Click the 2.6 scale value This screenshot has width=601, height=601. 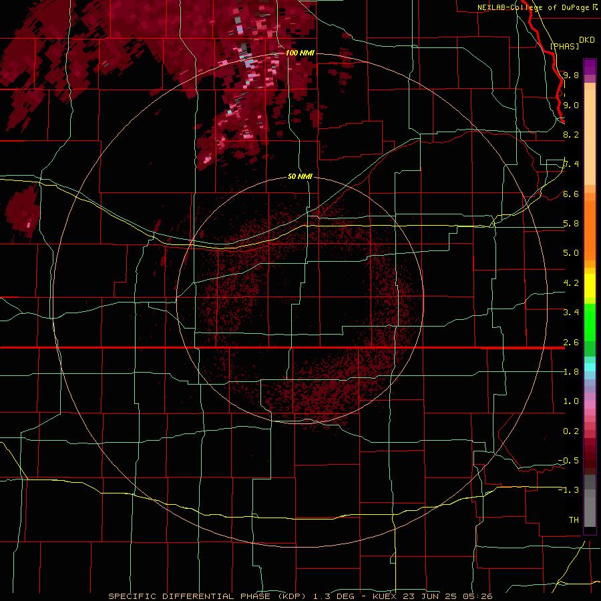point(571,343)
